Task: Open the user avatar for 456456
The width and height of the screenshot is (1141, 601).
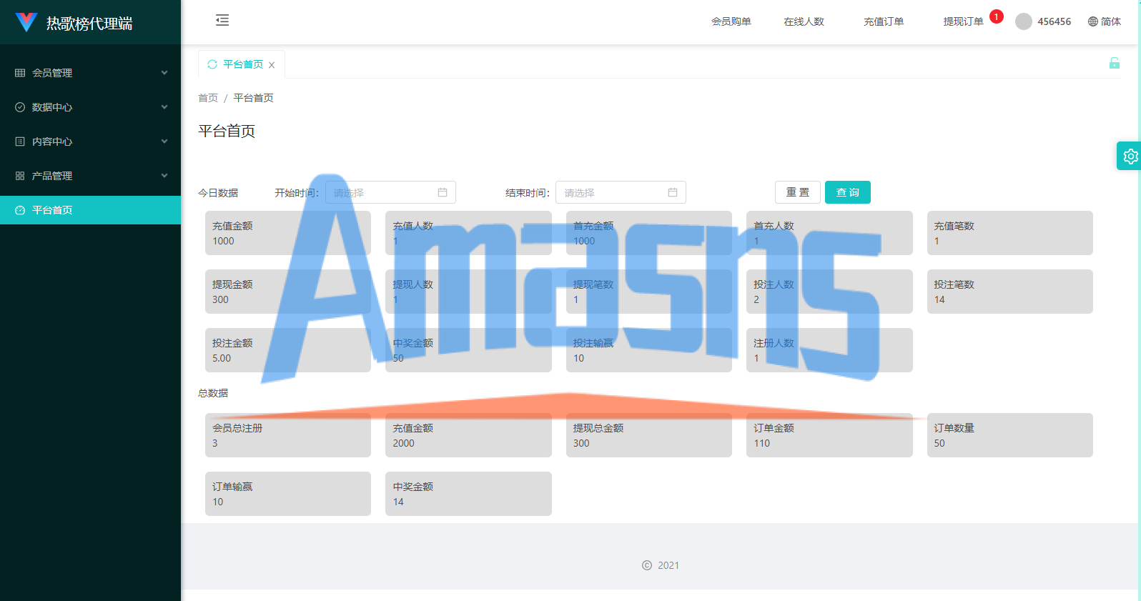Action: click(1024, 21)
